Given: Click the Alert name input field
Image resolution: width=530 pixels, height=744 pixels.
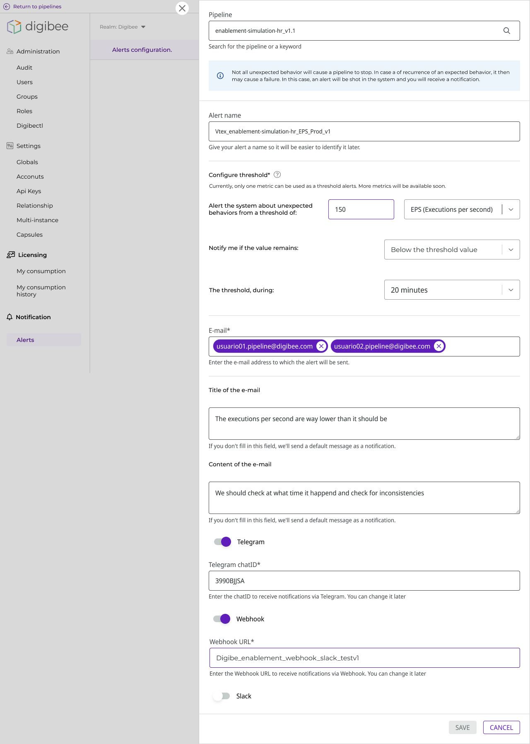Looking at the screenshot, I should [364, 131].
